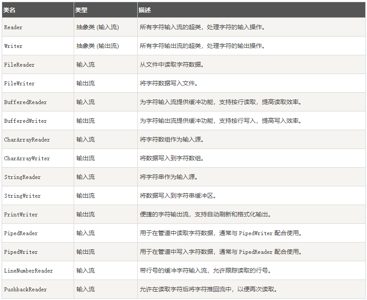Click the FileReader class name

19,65
